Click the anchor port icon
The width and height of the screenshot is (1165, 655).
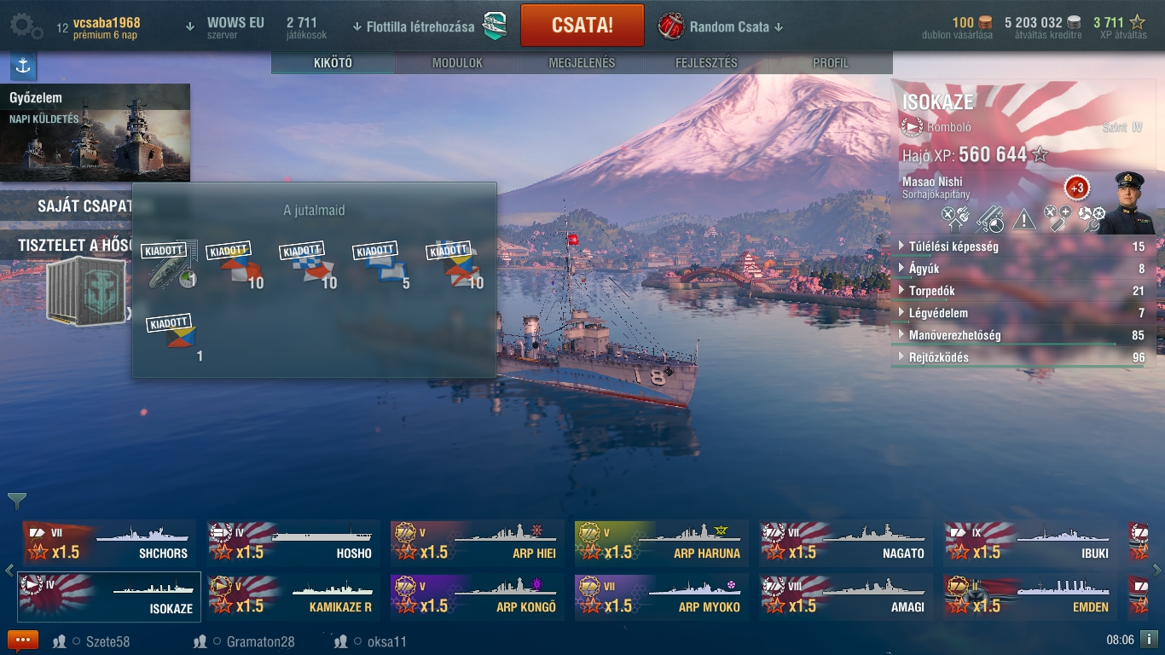pyautogui.click(x=23, y=66)
